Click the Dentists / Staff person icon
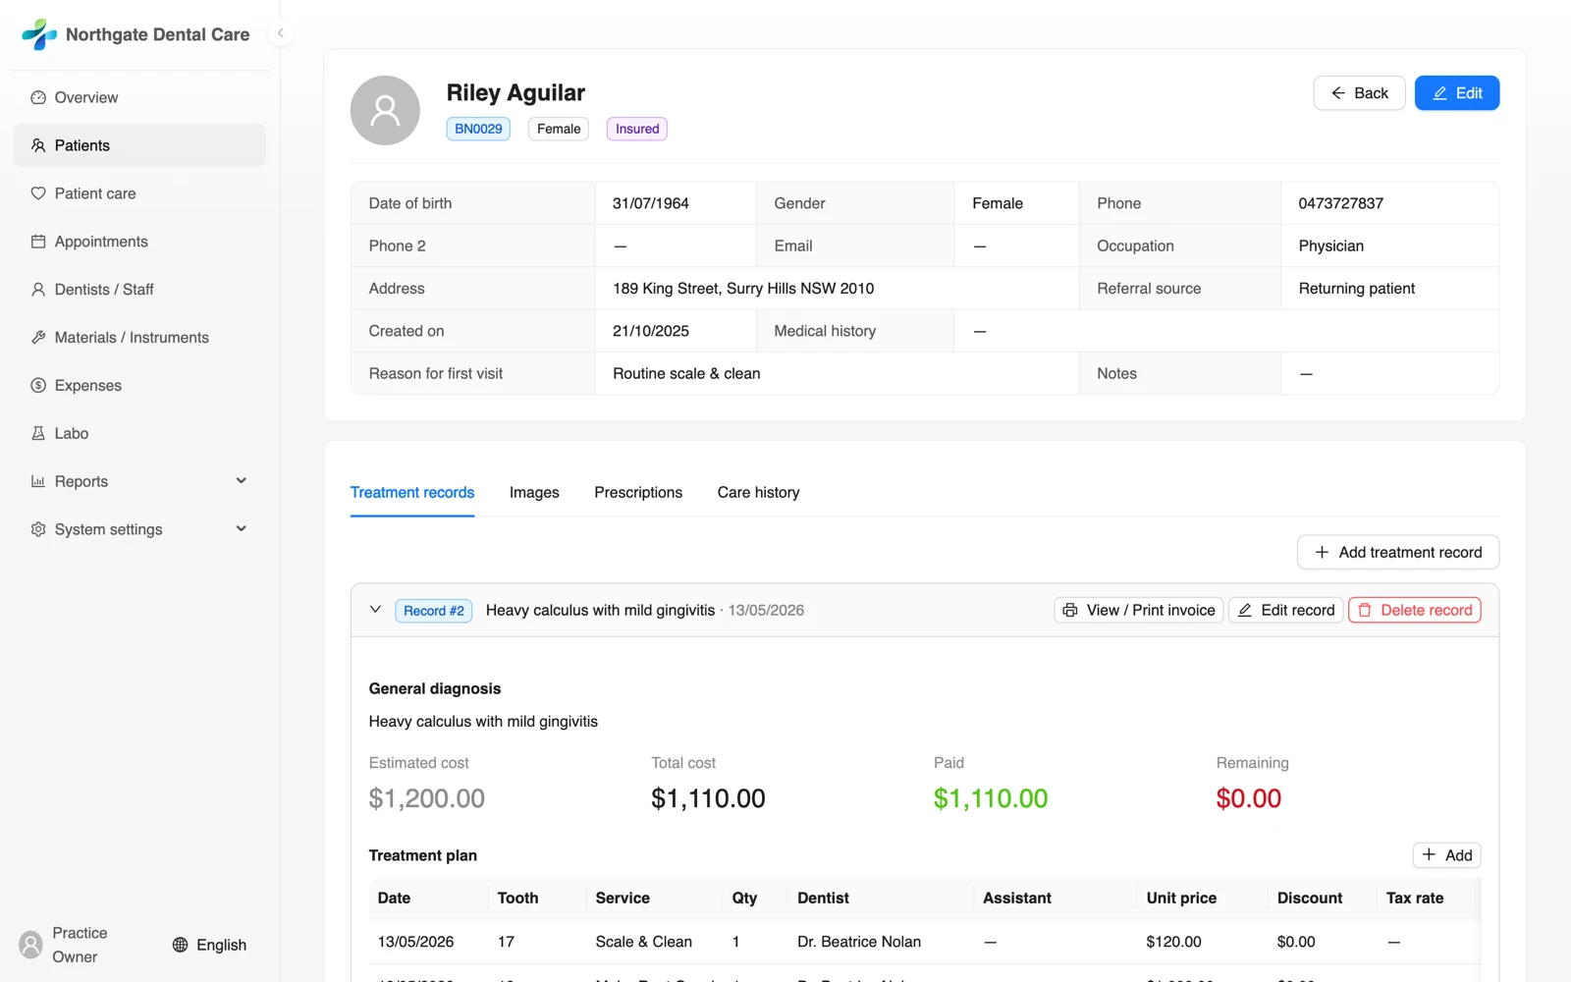Image resolution: width=1571 pixels, height=982 pixels. [x=38, y=290]
